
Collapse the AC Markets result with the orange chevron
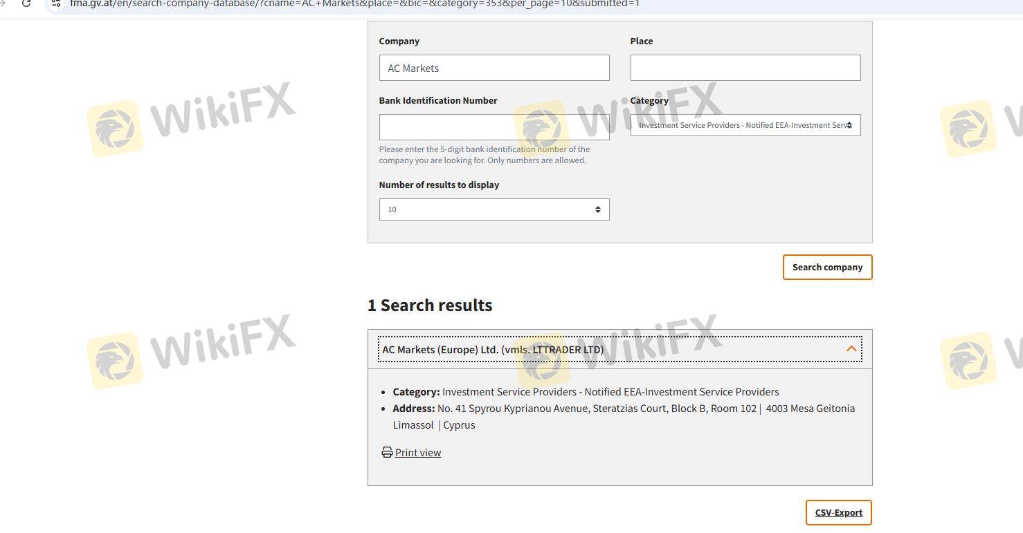coord(851,349)
